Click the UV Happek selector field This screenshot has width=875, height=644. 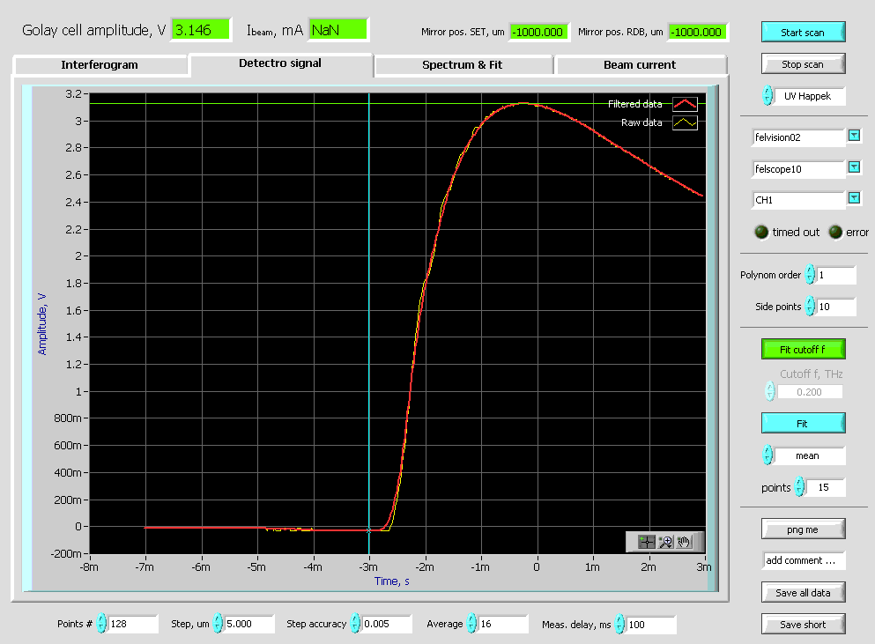coord(809,96)
